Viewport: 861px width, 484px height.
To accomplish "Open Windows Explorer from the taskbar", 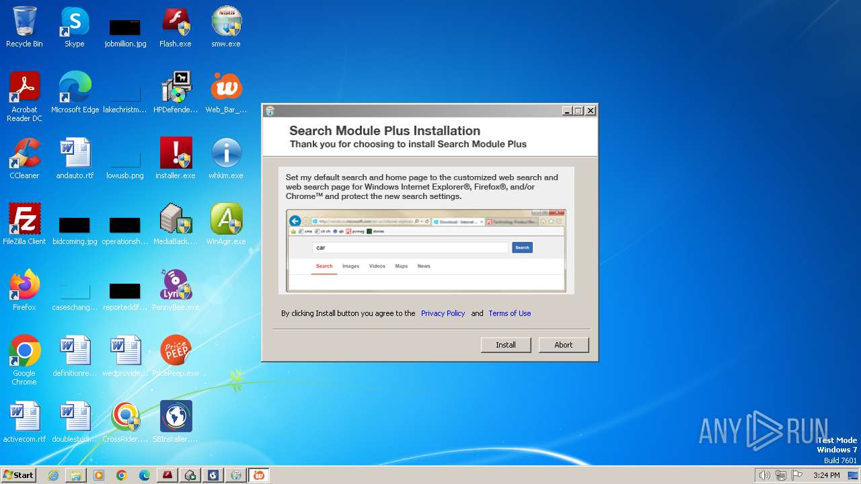I will (76, 475).
